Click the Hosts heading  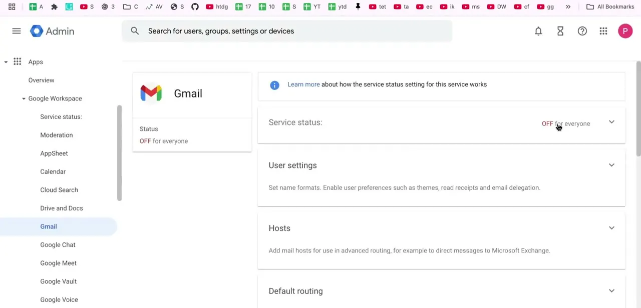click(x=279, y=228)
